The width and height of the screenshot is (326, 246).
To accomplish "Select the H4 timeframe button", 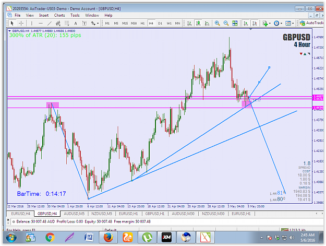I will pyautogui.click(x=151, y=24).
